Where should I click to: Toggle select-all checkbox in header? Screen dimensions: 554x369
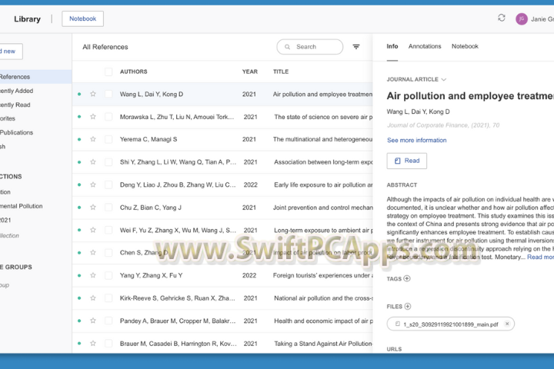108,71
